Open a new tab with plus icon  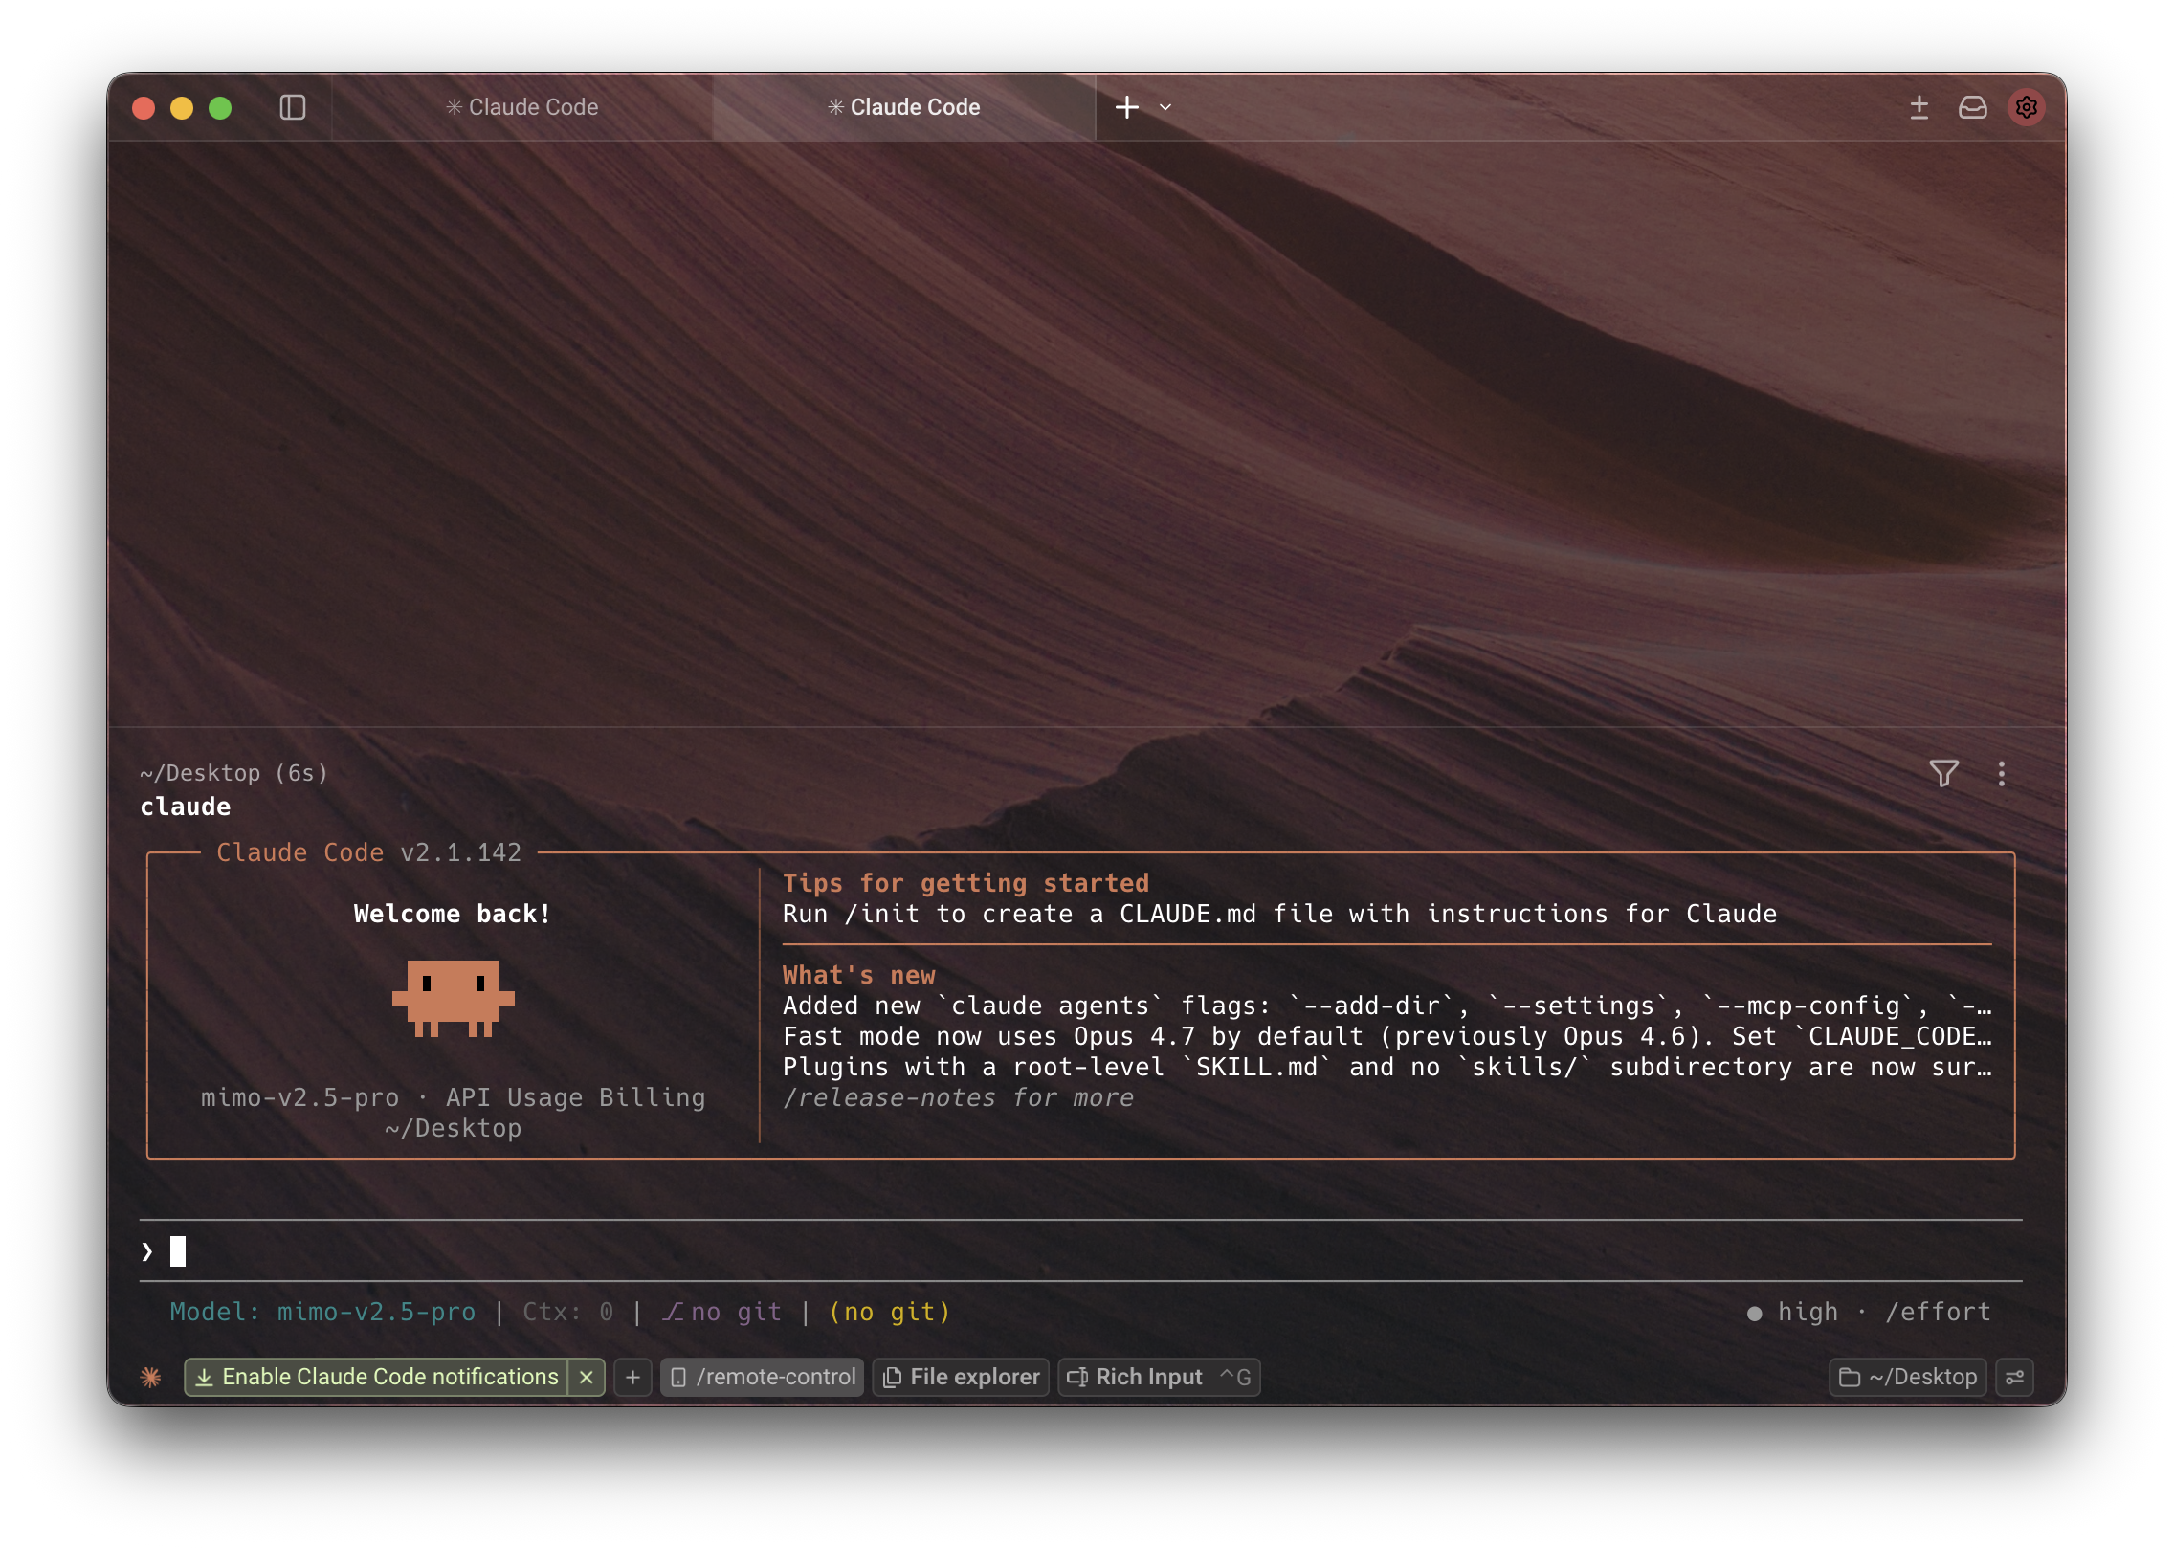click(1127, 107)
